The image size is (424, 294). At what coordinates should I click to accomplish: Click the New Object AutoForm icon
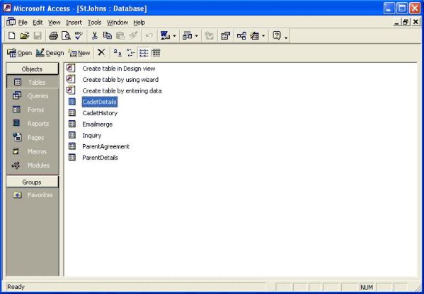[254, 35]
